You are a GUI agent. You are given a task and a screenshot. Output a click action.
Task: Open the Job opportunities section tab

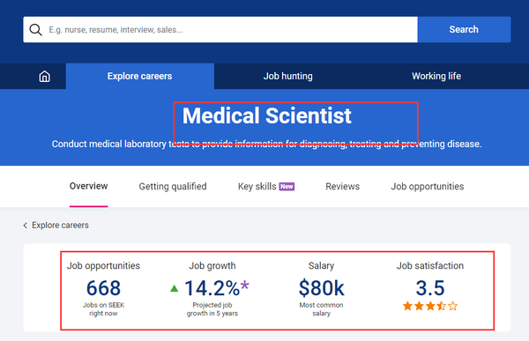point(427,187)
